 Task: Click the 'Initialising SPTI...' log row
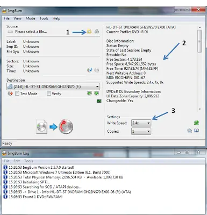30,182
